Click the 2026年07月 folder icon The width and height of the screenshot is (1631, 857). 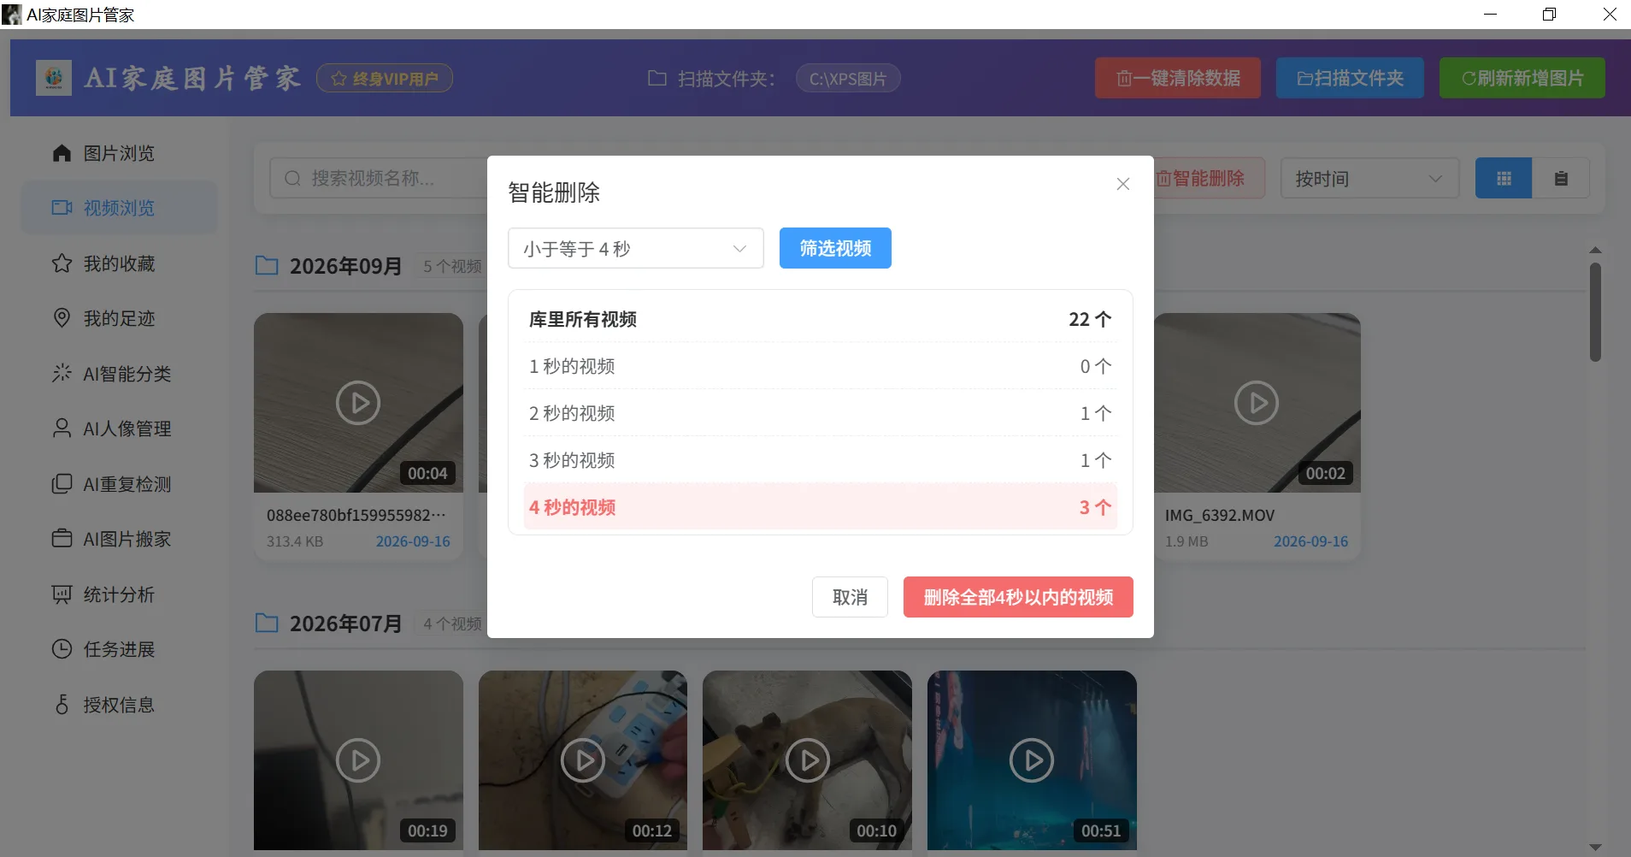point(267,623)
